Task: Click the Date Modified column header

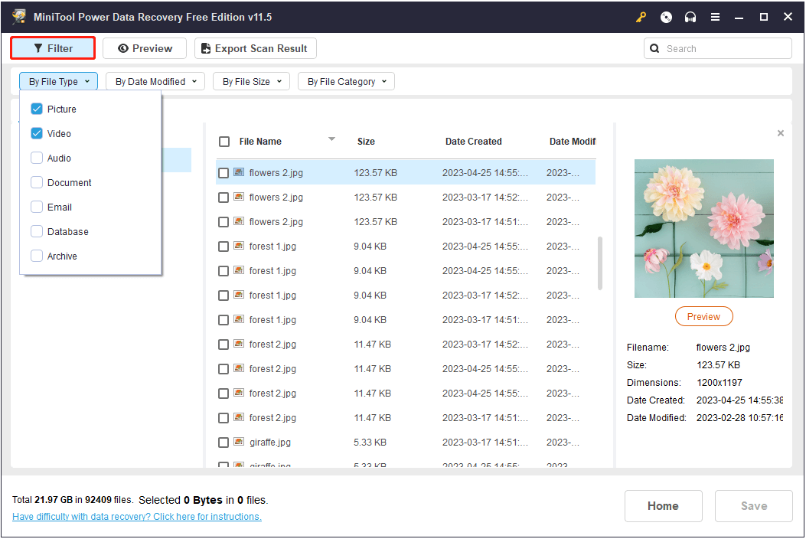Action: click(572, 142)
